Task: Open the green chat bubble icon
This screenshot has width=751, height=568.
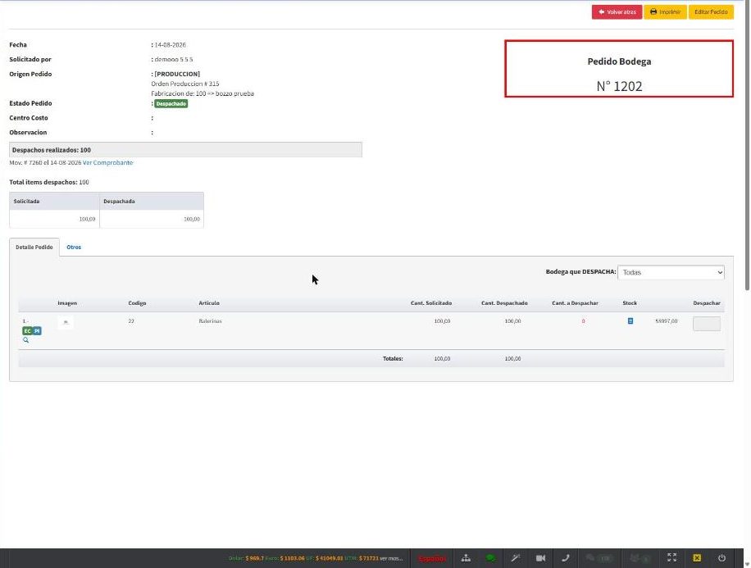Action: 490,558
